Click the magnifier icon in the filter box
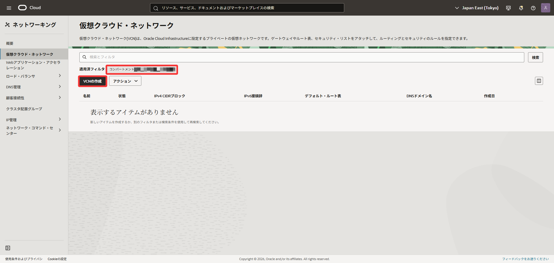Image resolution: width=554 pixels, height=263 pixels. point(85,57)
